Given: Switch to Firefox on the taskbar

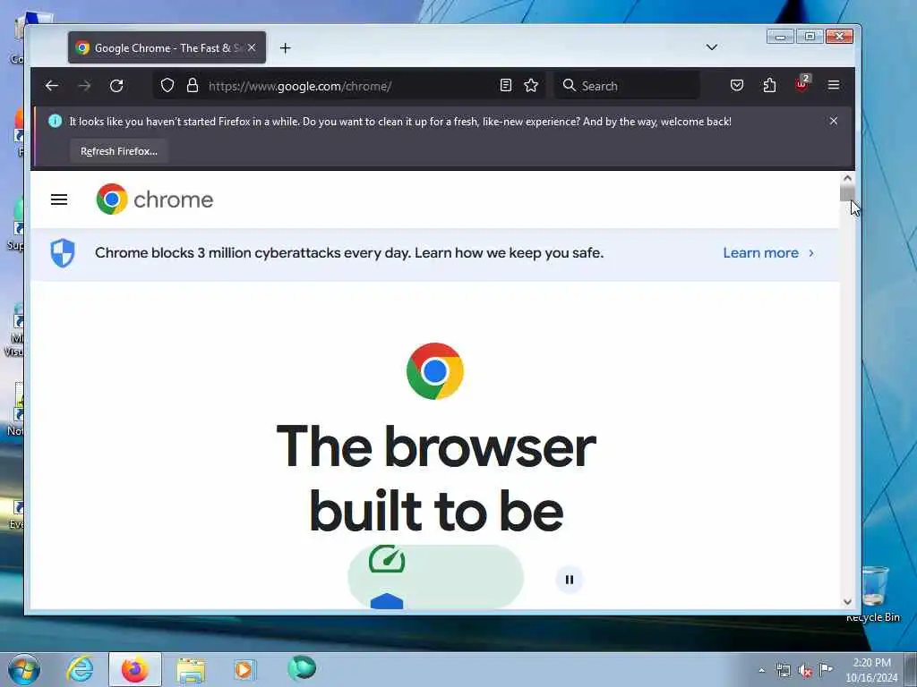Looking at the screenshot, I should click(x=134, y=669).
